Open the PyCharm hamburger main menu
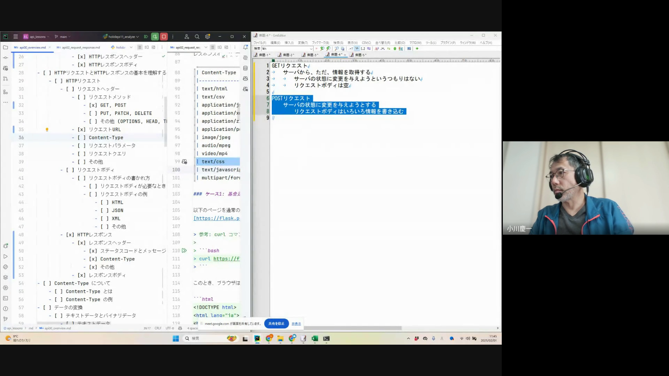Image resolution: width=669 pixels, height=376 pixels. coord(16,37)
